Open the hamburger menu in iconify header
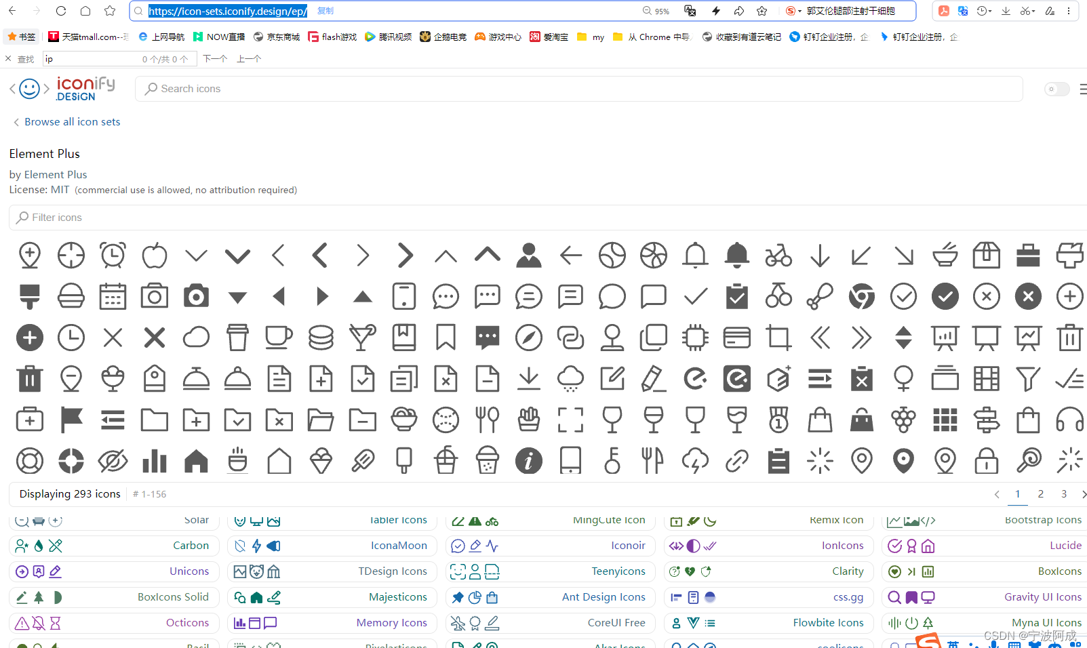 pos(1083,89)
